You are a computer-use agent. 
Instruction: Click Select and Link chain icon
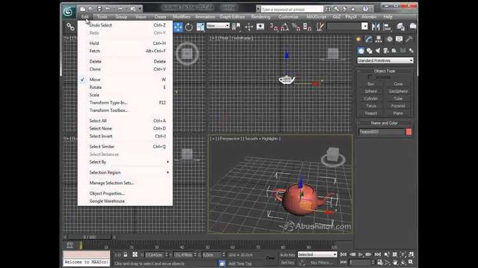(x=70, y=27)
